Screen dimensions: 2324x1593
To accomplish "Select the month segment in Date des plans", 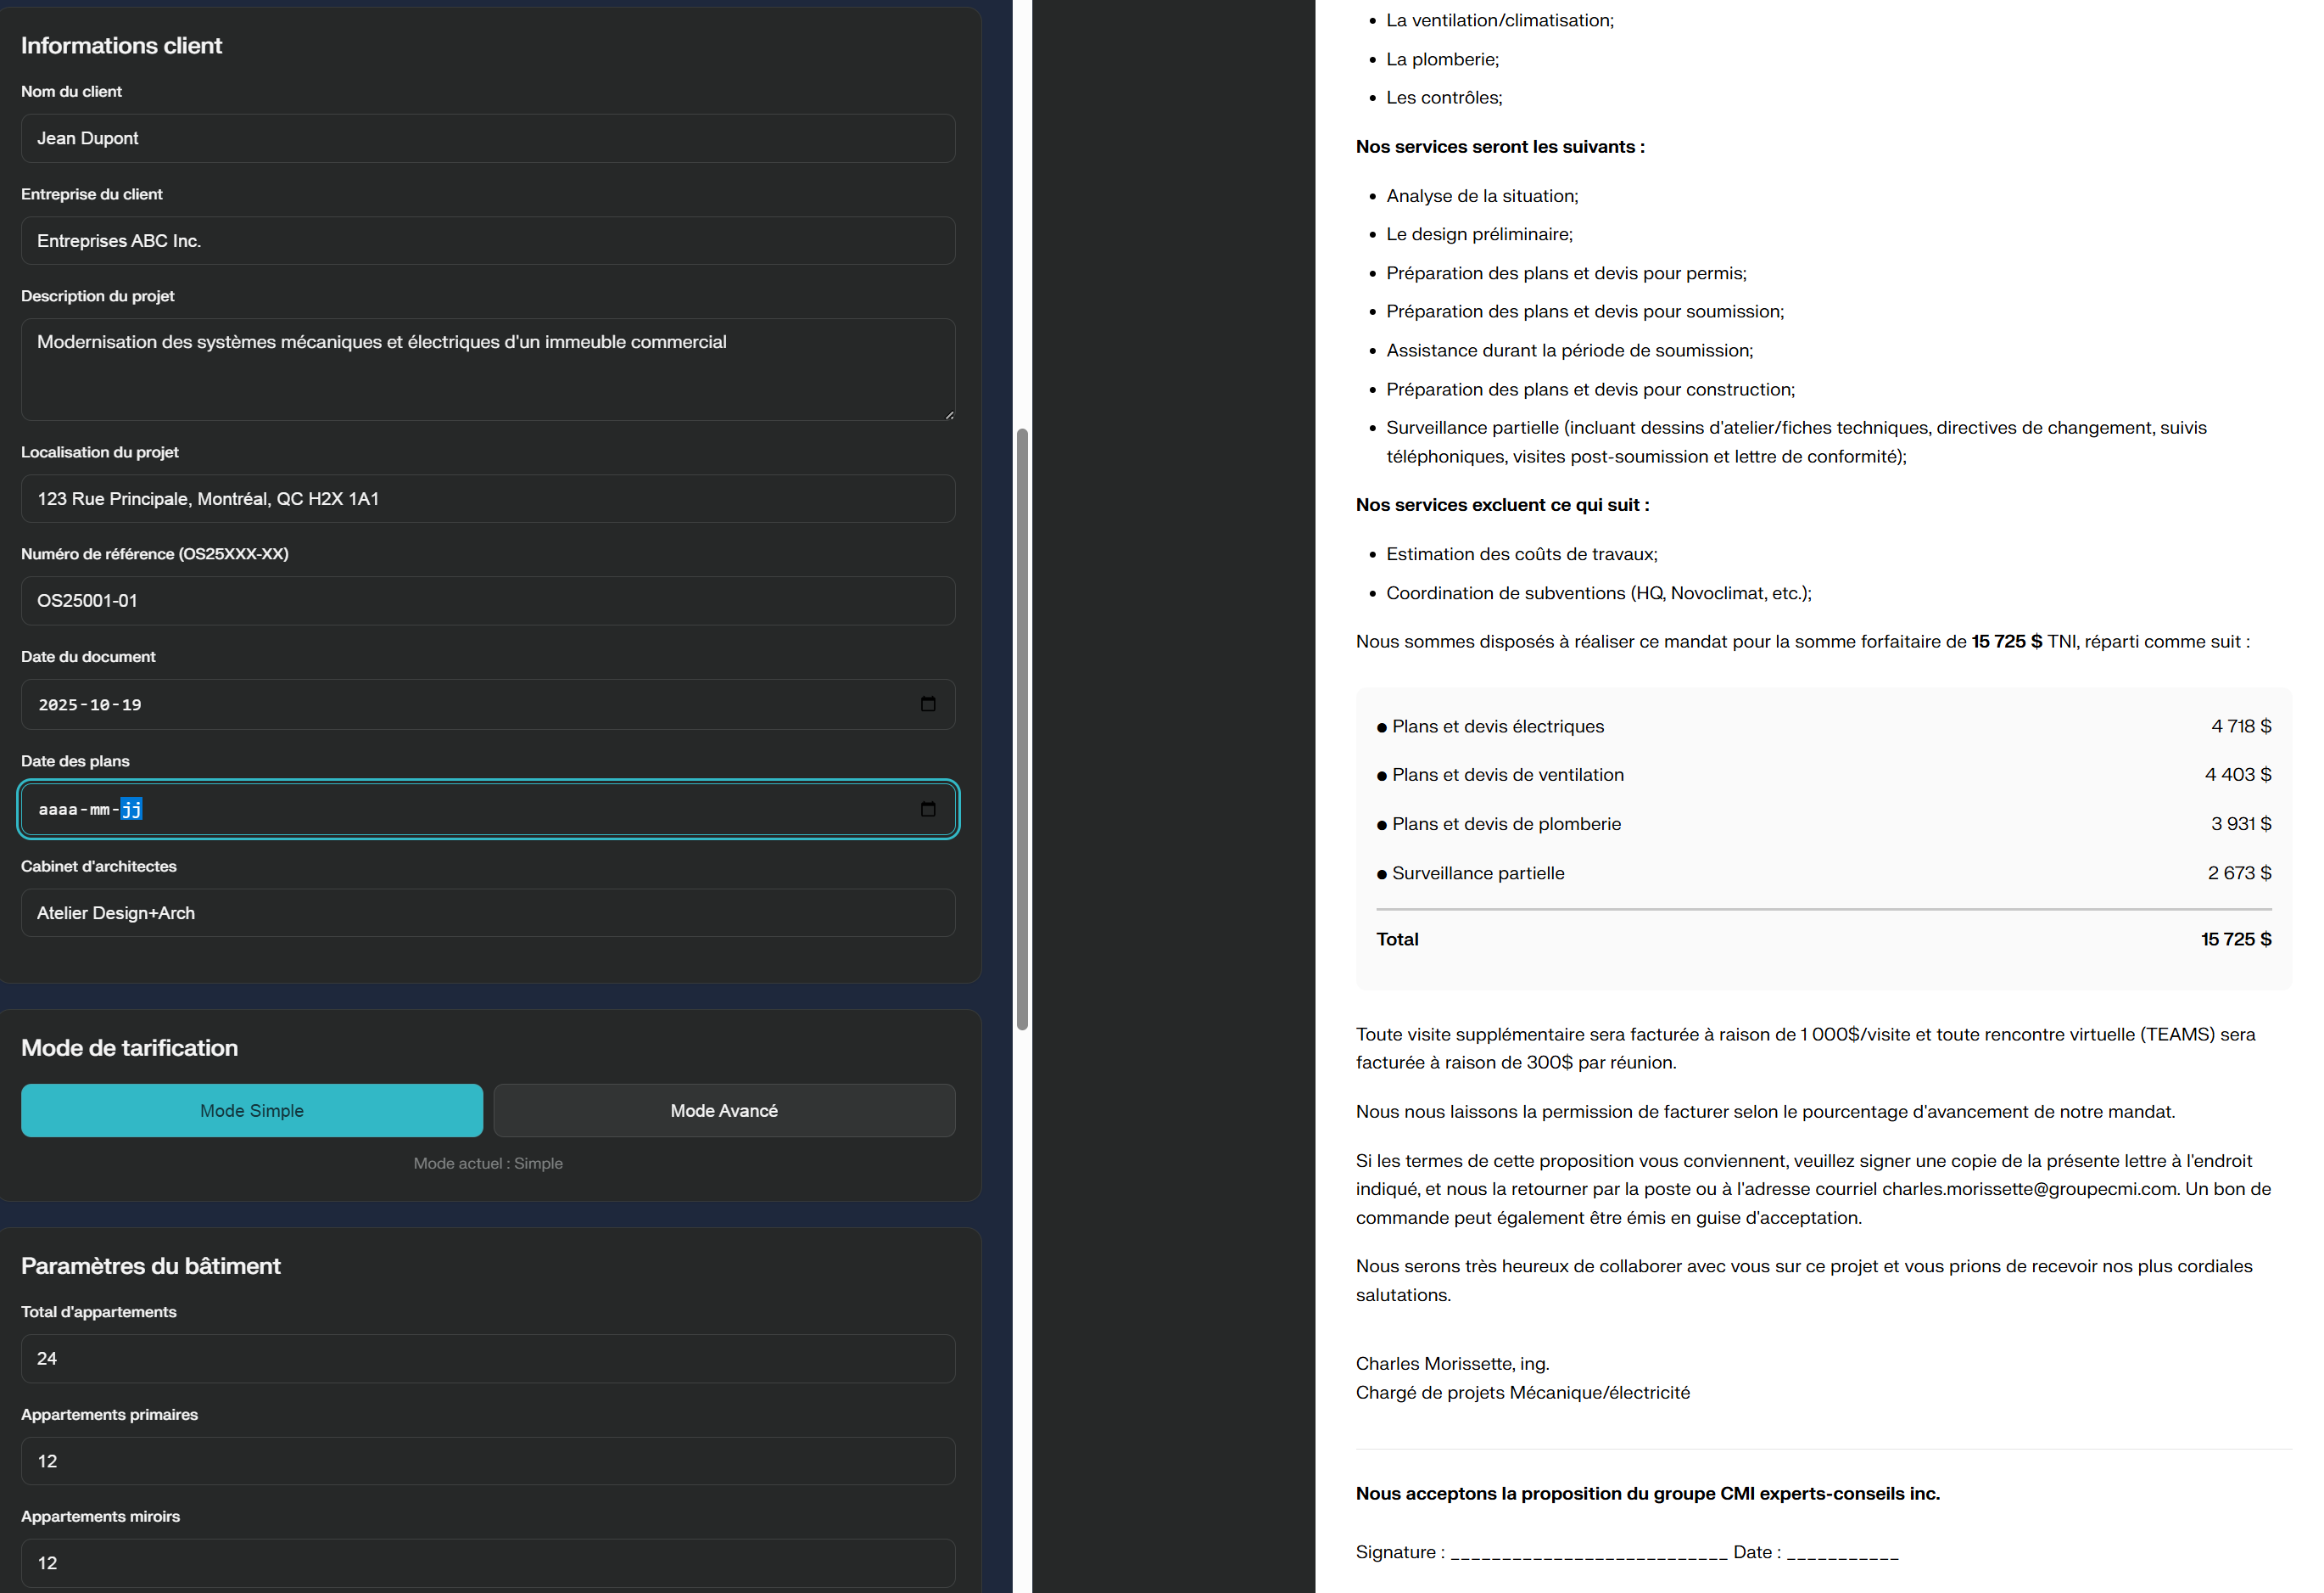I will pyautogui.click(x=100, y=810).
